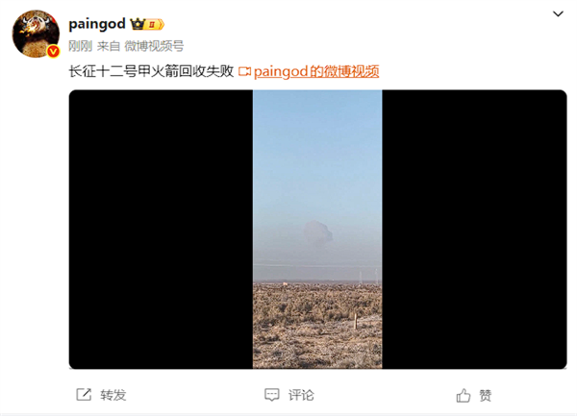Toggle the 赞 like label
The width and height of the screenshot is (577, 416).
486,396
